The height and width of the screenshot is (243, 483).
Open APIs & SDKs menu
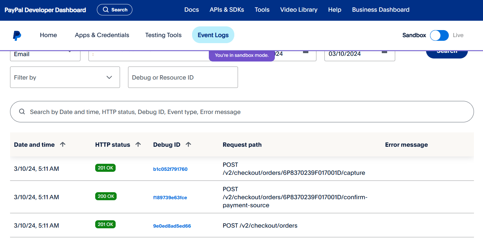(x=227, y=10)
